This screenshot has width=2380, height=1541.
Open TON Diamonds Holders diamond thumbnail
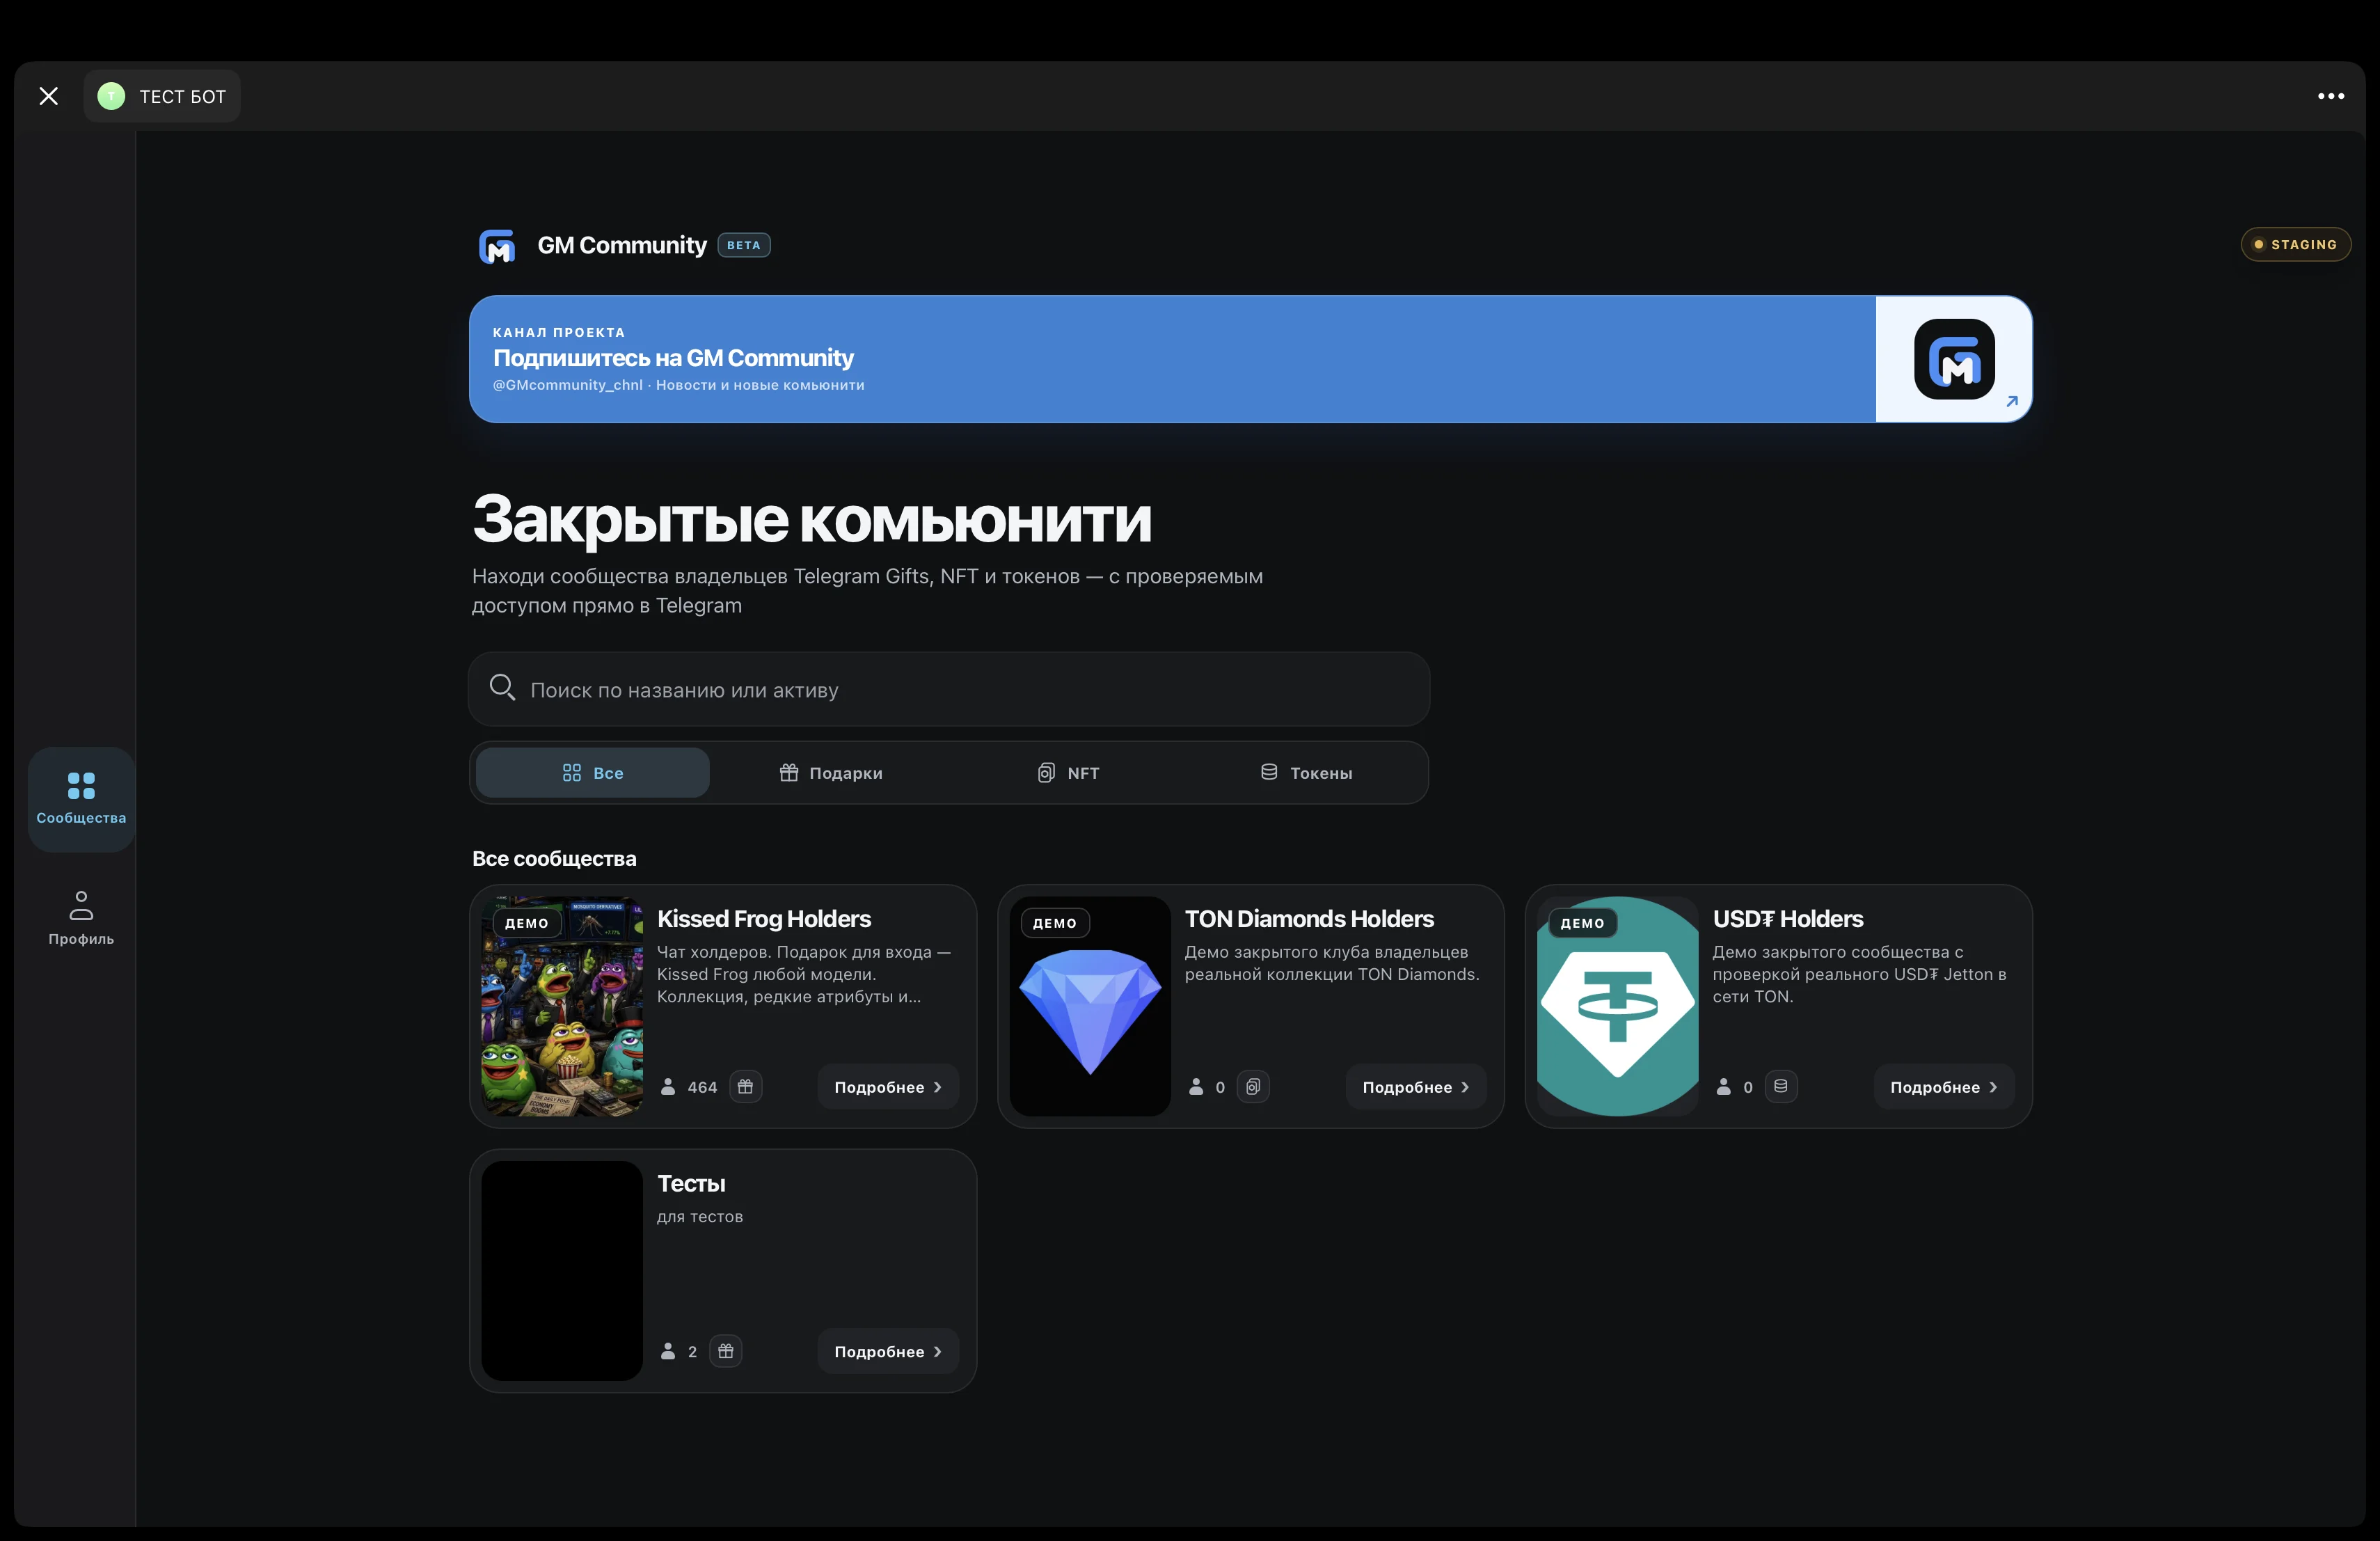pyautogui.click(x=1090, y=1006)
